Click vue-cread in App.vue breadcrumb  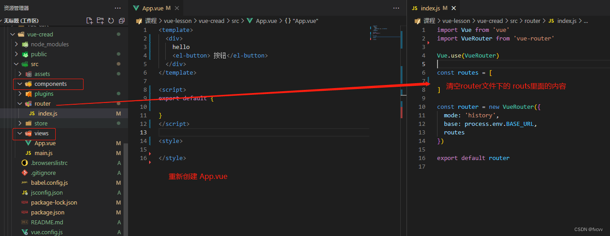[x=212, y=21]
